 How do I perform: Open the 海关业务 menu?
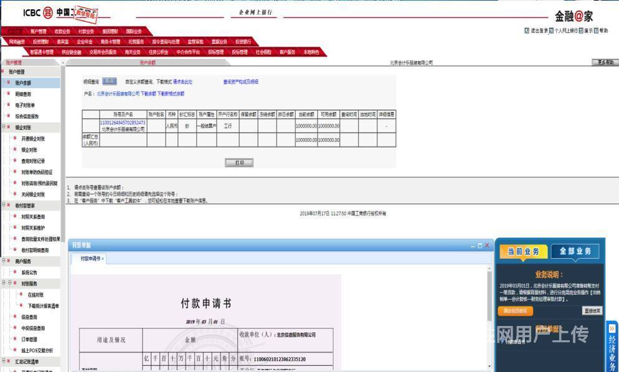[x=133, y=52]
